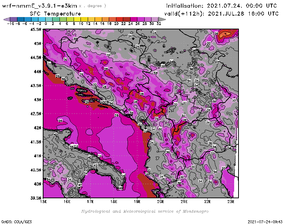290x224 pixels.
Task: Click the latitude label 39.5N
Action: 36,198
